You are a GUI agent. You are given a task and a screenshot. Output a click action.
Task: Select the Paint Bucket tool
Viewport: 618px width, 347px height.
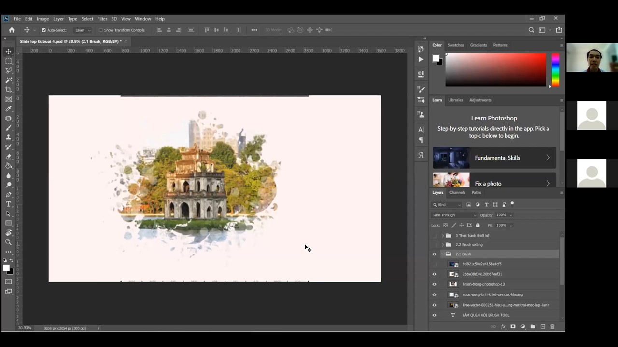(9, 166)
